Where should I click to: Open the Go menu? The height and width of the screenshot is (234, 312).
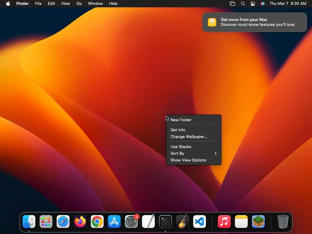click(79, 4)
